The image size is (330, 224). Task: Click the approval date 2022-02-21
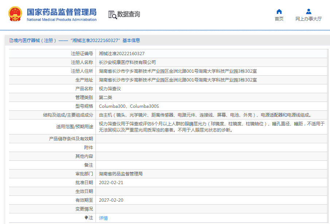point(111,182)
